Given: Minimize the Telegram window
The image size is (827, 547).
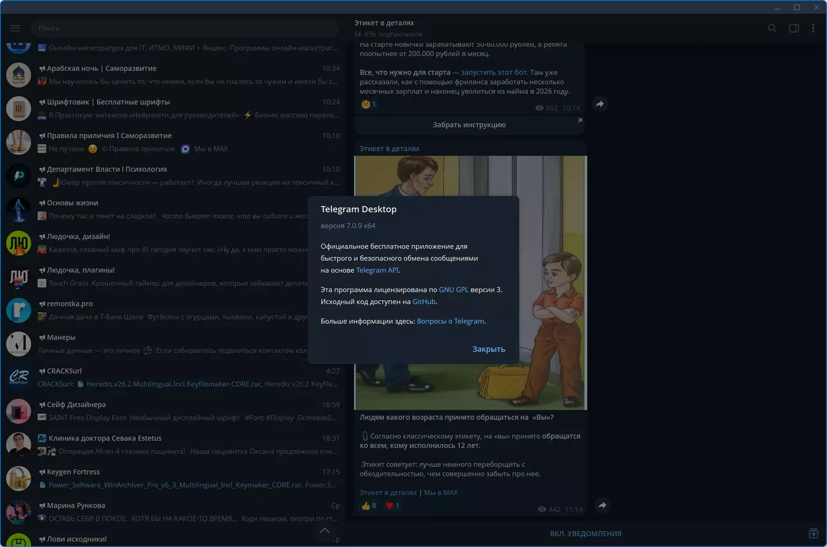Looking at the screenshot, I should pos(777,7).
